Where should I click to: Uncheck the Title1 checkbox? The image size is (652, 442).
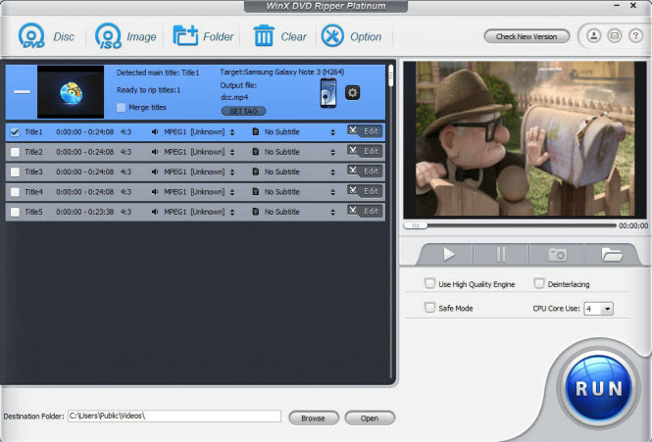(15, 132)
